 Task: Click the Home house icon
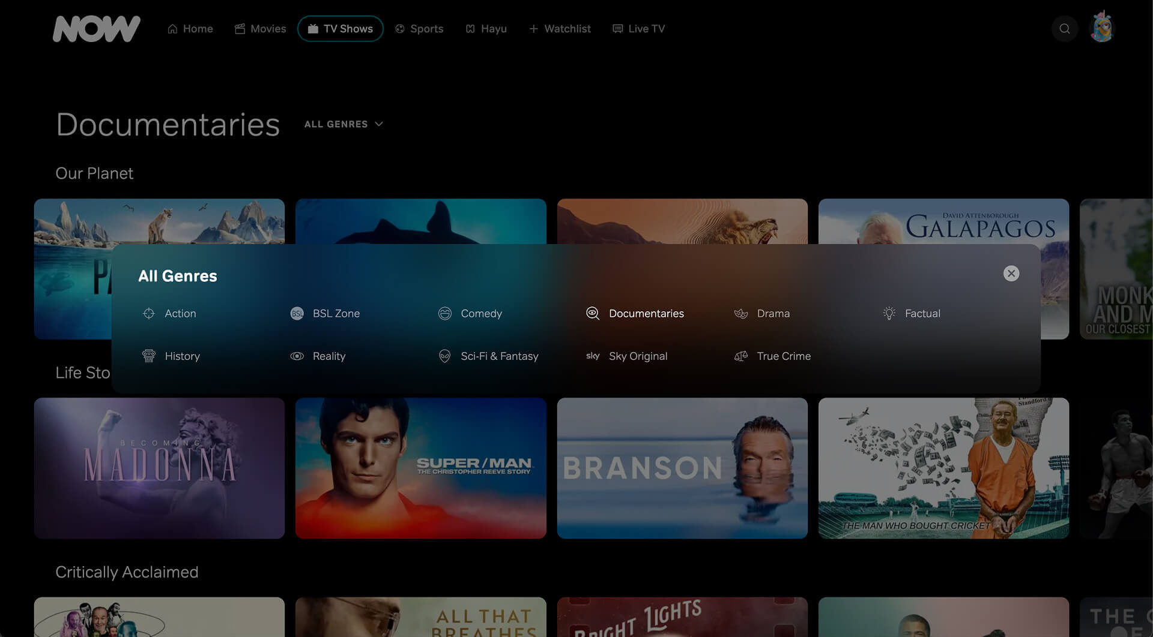(x=172, y=29)
